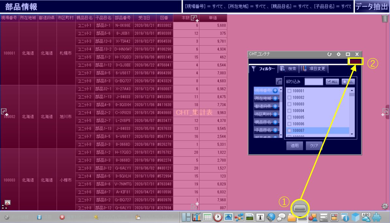Click the refresh icon in CHT_コンテナ title bar
390x223 pixels.
[x=330, y=54]
